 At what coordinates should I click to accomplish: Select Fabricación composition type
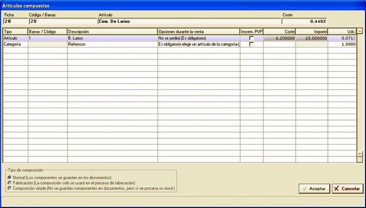pos(10,183)
